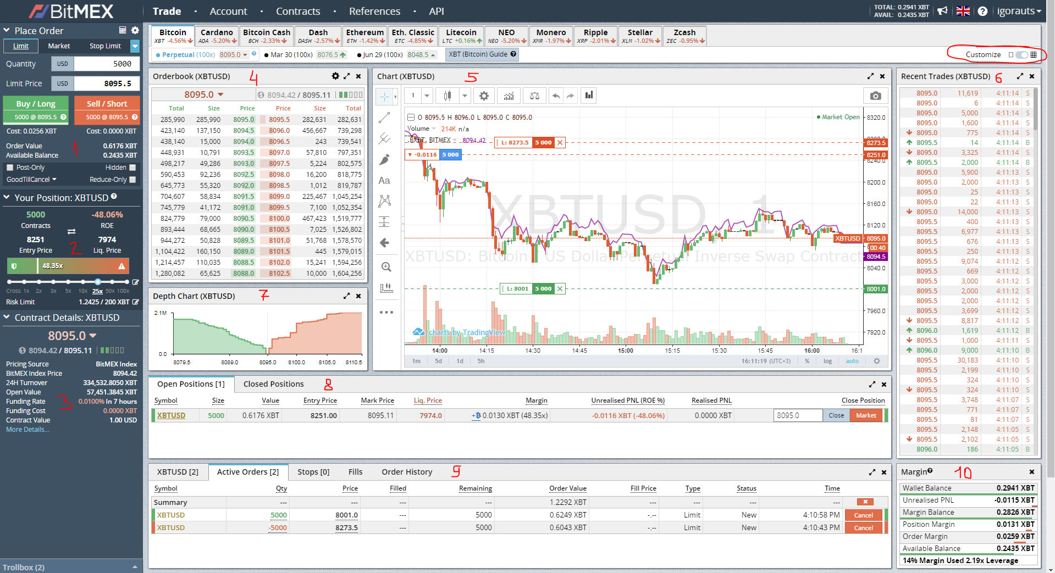Select the chart crosshair cursor tool
This screenshot has height=573, width=1055.
pos(384,97)
